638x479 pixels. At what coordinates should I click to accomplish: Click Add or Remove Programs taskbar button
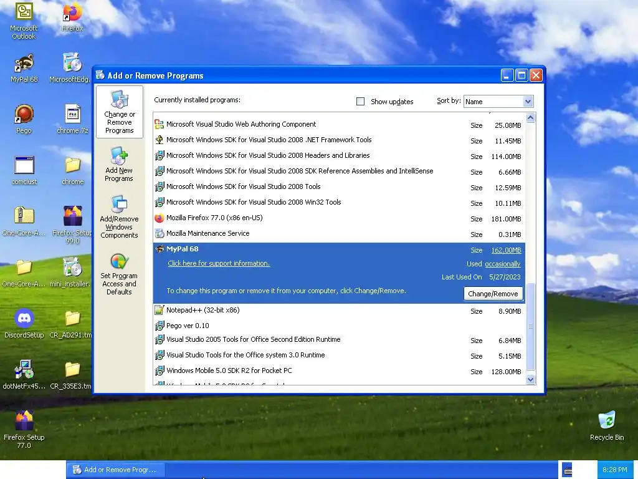[x=115, y=470]
